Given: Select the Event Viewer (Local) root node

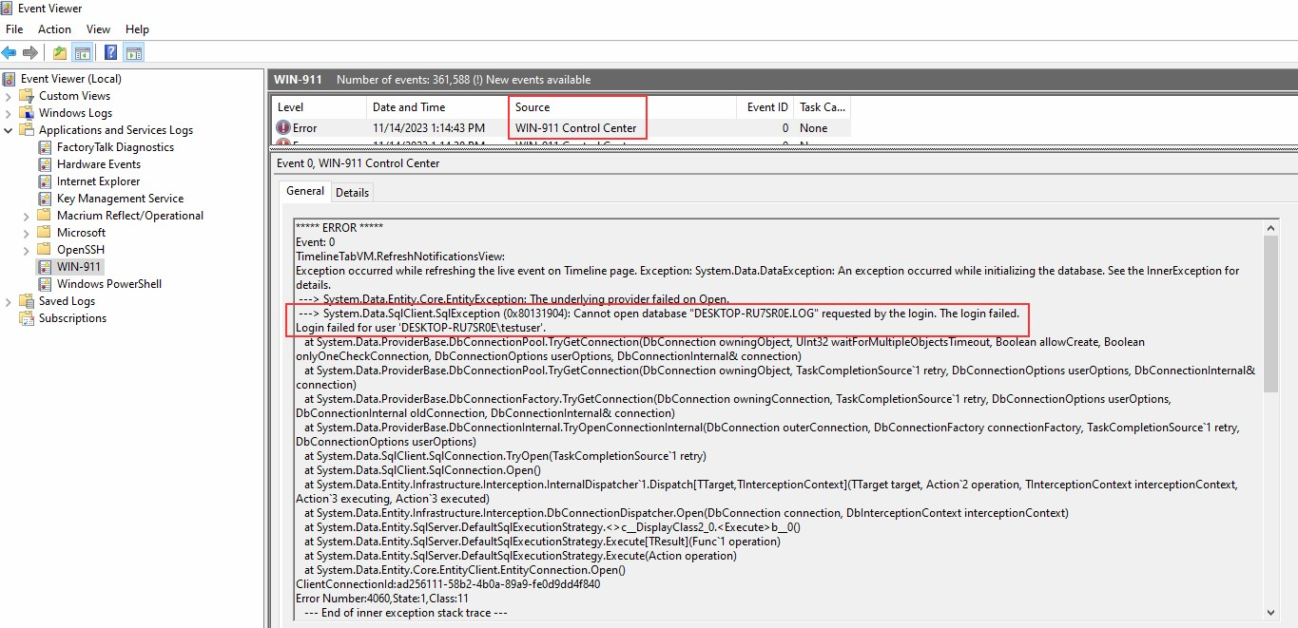Looking at the screenshot, I should pos(71,79).
